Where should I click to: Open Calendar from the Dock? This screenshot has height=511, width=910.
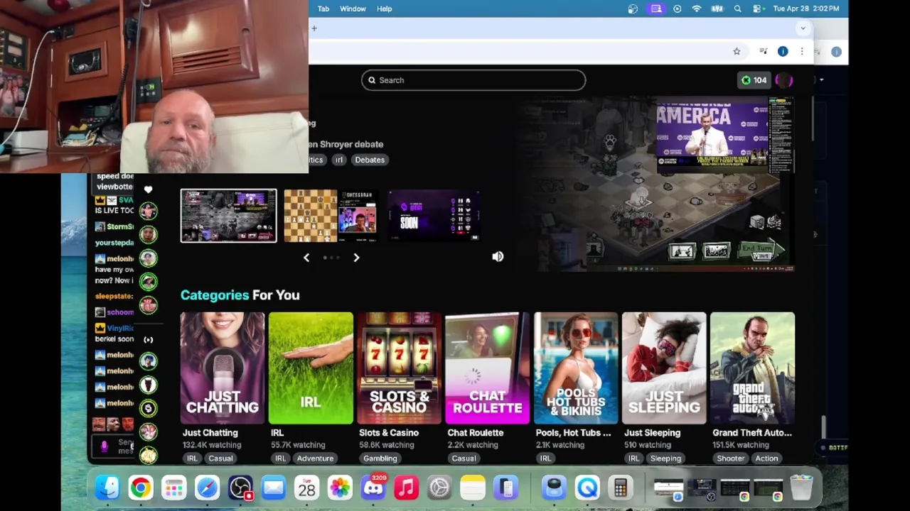coord(307,488)
